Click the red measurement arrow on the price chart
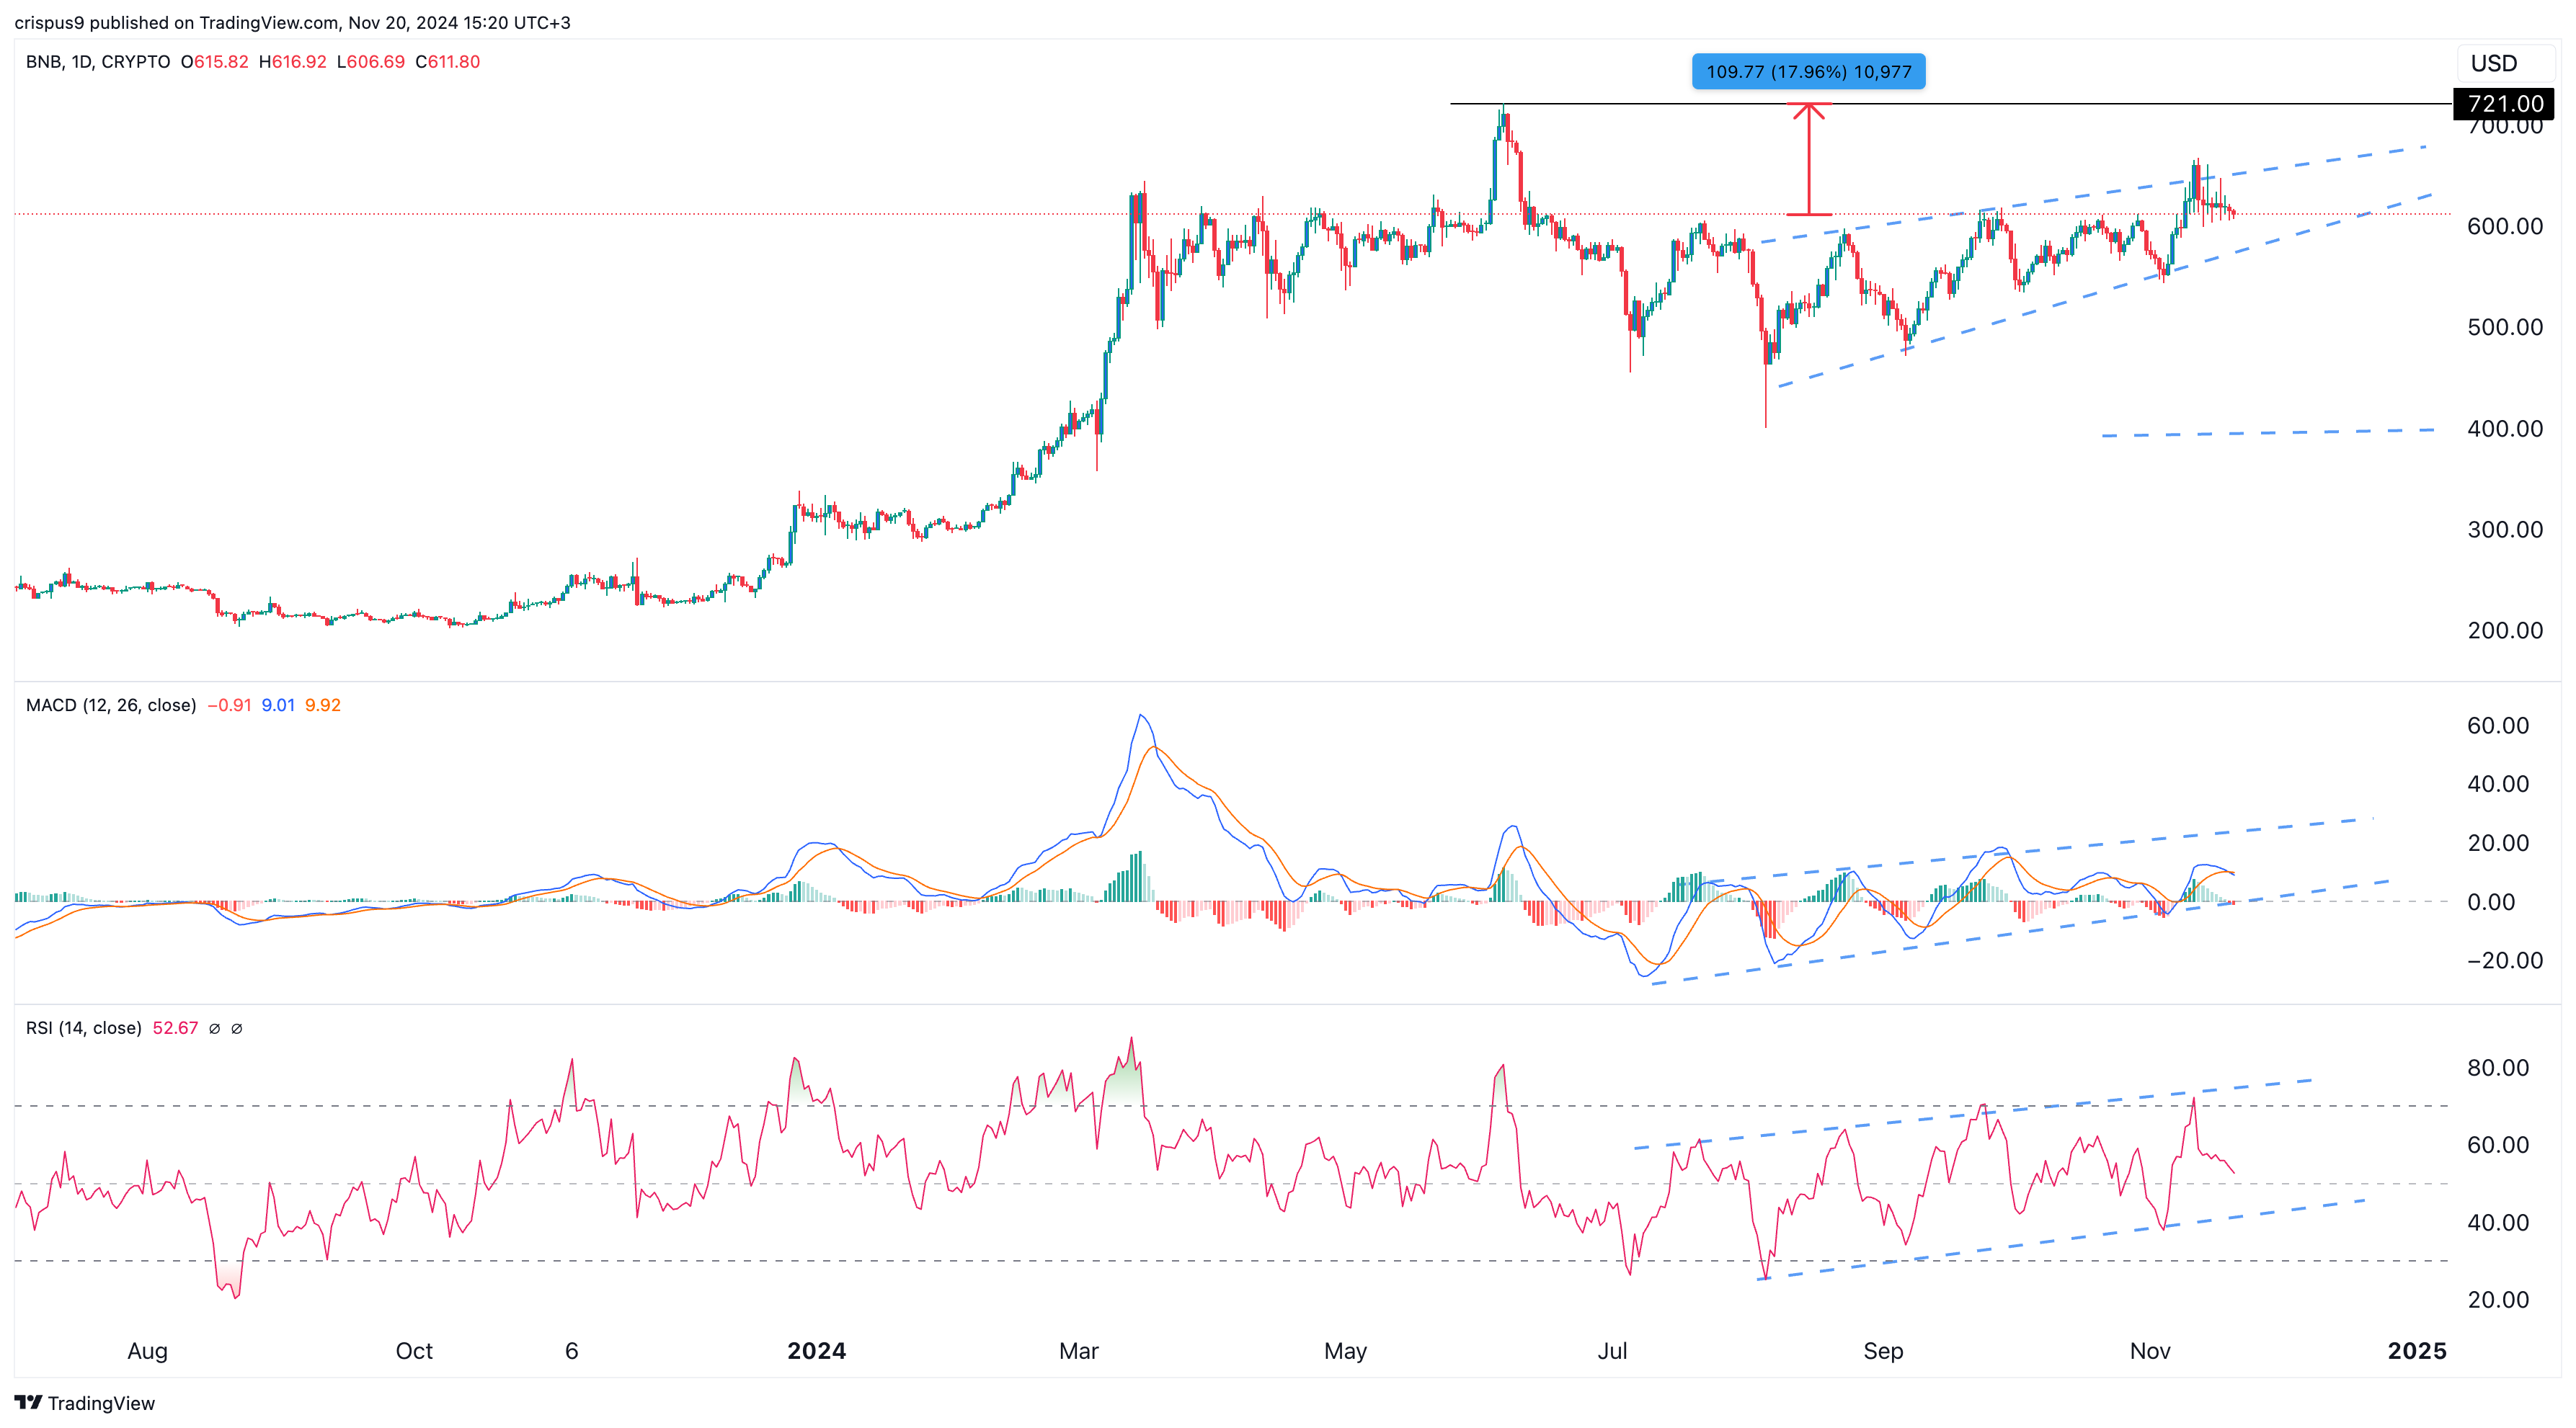This screenshot has width=2576, height=1428. click(1808, 159)
